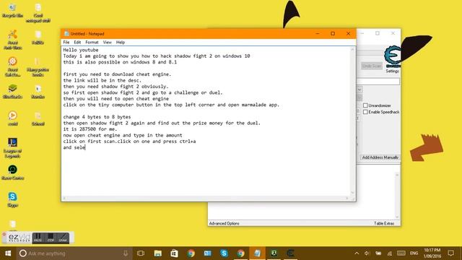This screenshot has height=260, width=462.
Task: Open File Explorer from the taskbar
Action: click(158, 253)
